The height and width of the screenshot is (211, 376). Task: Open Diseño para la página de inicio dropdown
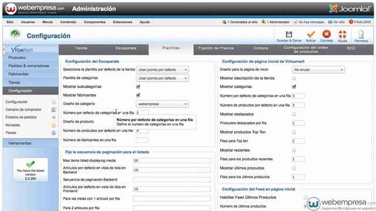318,70
